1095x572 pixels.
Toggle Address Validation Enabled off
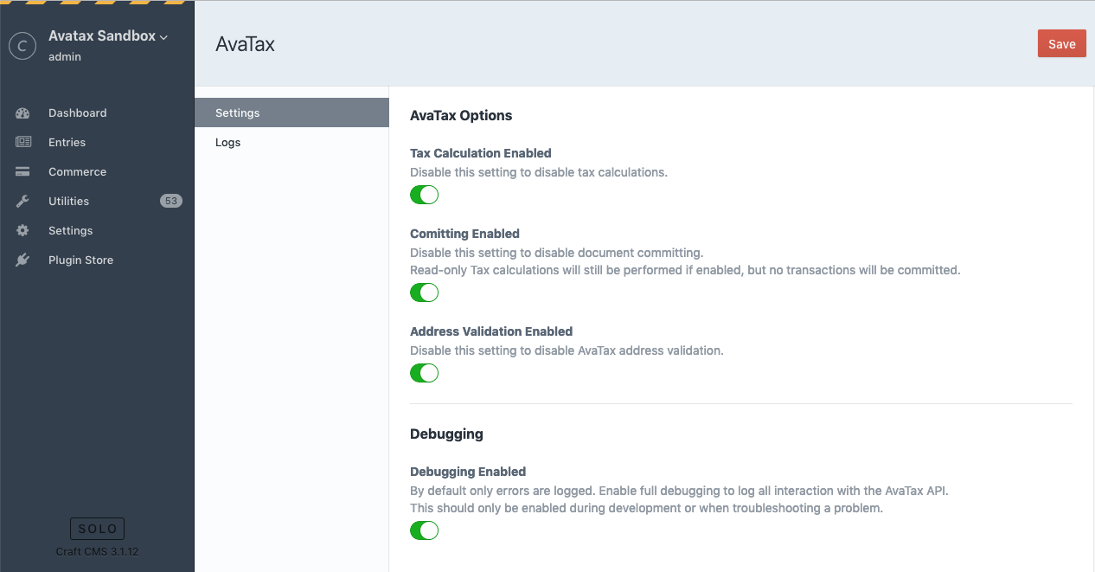point(424,373)
